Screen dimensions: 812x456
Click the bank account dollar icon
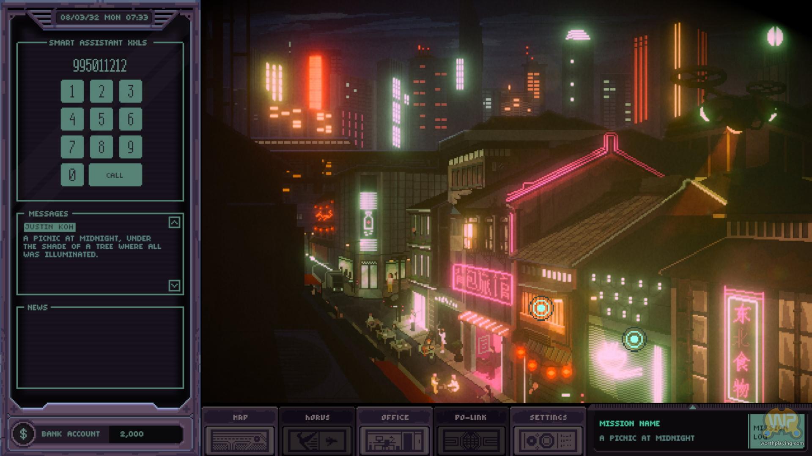coord(24,434)
